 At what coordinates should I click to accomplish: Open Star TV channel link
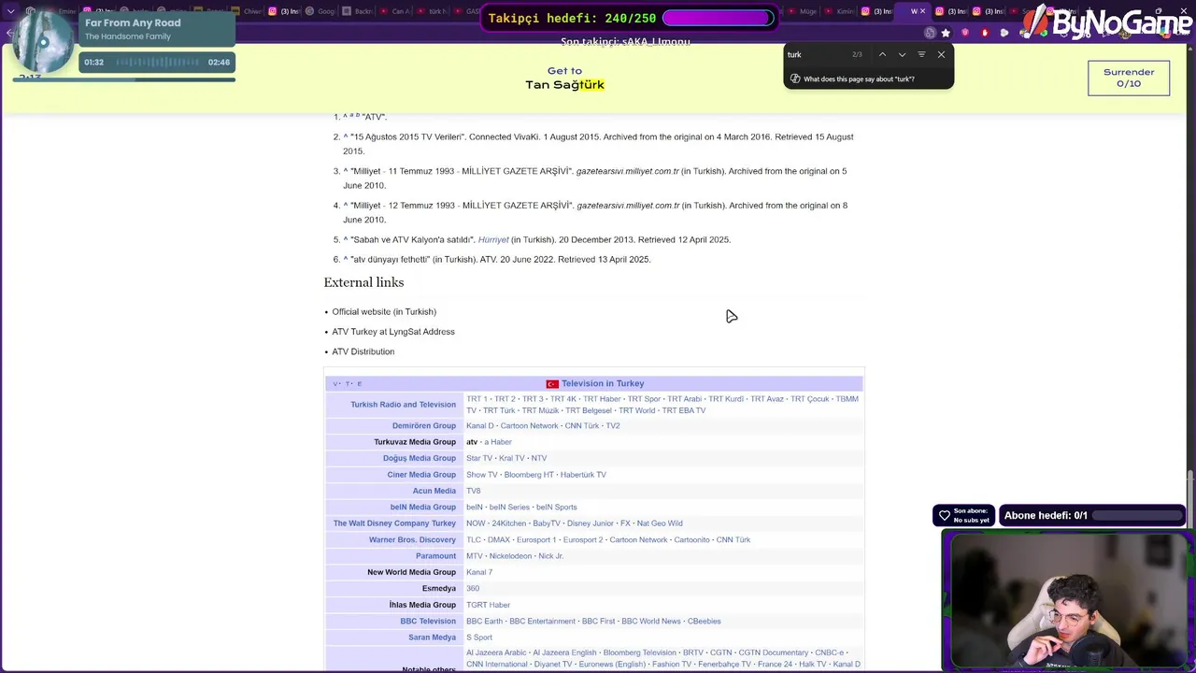click(479, 458)
